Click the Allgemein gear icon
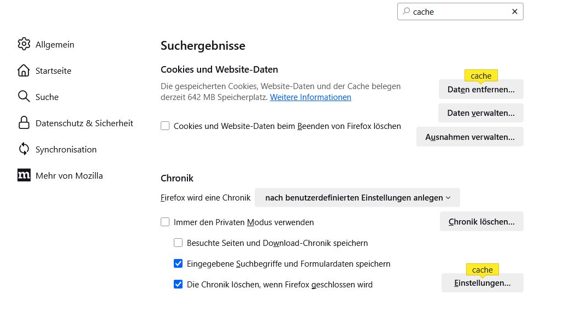The width and height of the screenshot is (570, 312). pos(24,44)
